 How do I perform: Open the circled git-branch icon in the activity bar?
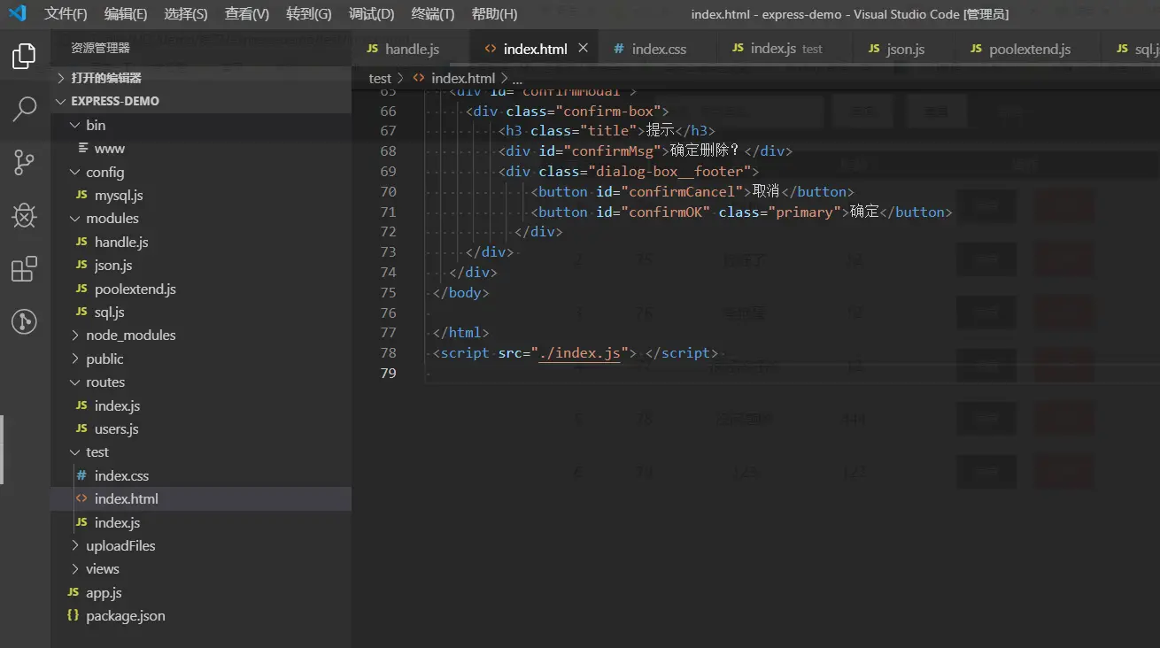24,321
